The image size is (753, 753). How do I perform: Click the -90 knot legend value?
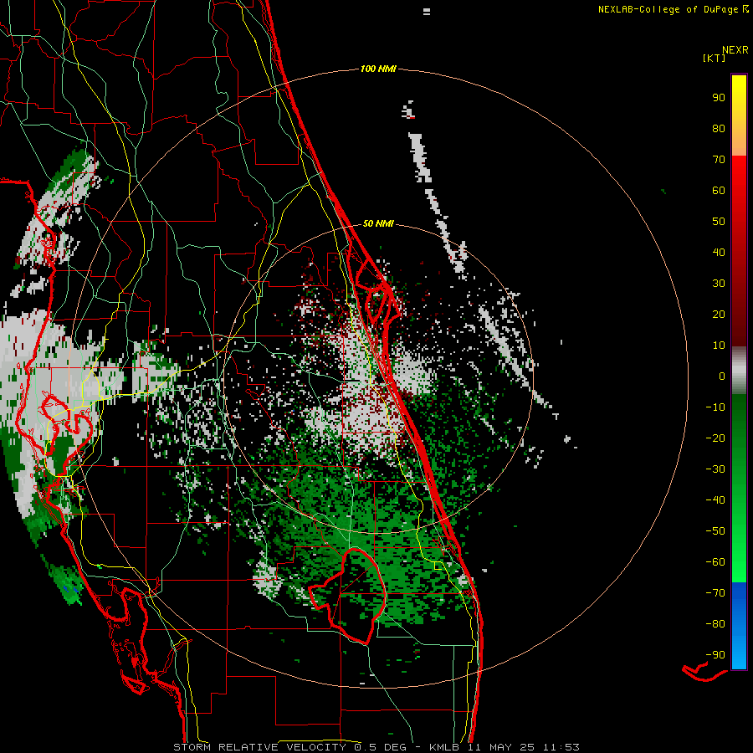pos(715,655)
